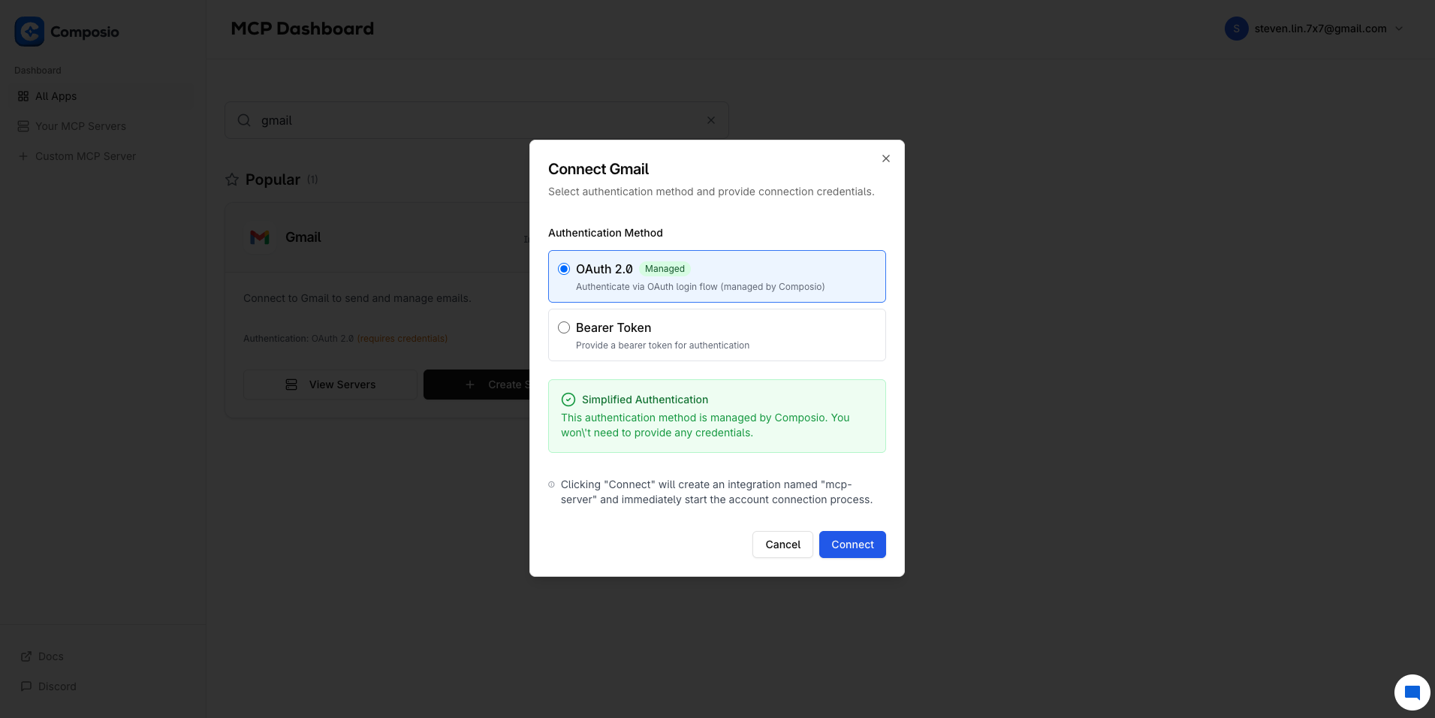Click the green Simplified Authentication checkmark

click(x=568, y=400)
